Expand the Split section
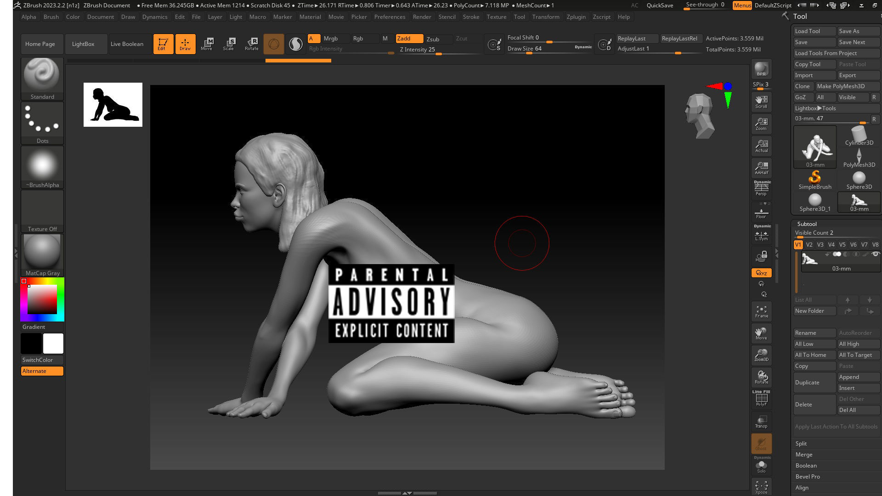The width and height of the screenshot is (882, 496). (801, 444)
